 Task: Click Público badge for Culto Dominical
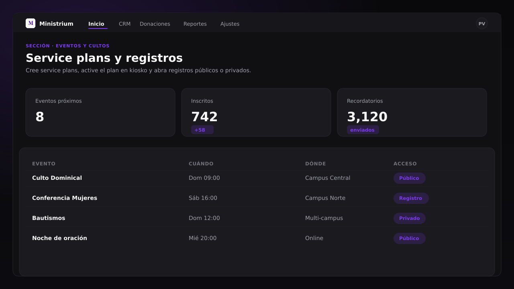click(x=409, y=178)
